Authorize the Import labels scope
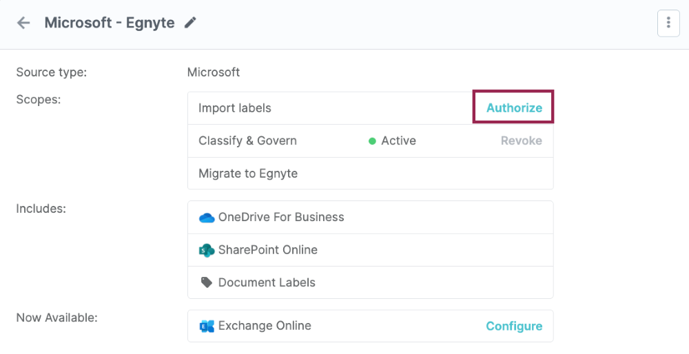This screenshot has width=689, height=354. coord(514,108)
